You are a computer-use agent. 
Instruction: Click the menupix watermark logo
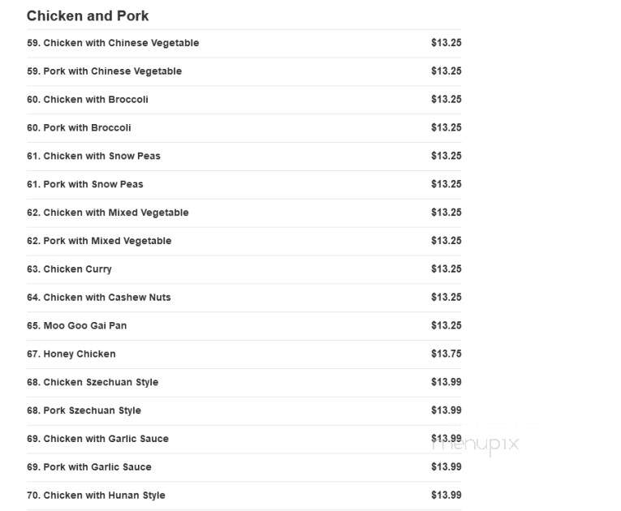tap(476, 444)
